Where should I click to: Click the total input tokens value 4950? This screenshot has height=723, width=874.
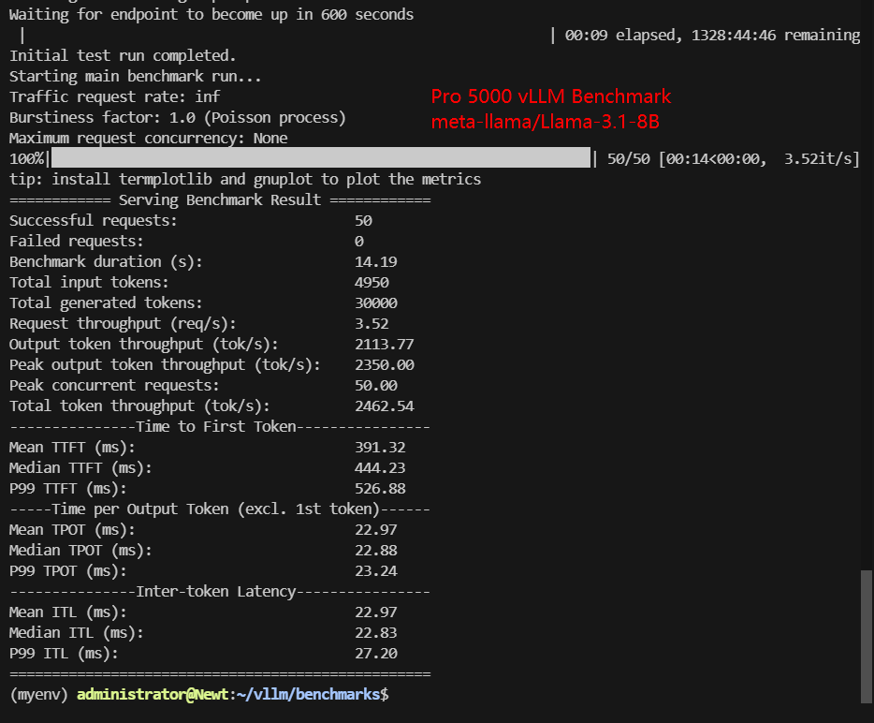point(371,283)
